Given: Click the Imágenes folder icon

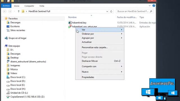Looking at the screenshot, I should pyautogui.click(x=8, y=65).
